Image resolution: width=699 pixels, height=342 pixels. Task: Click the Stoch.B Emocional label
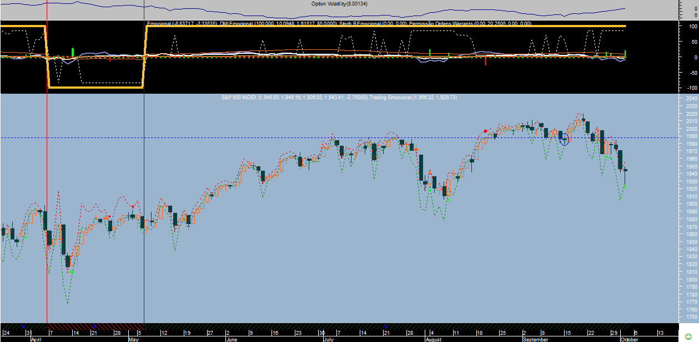pos(373,24)
